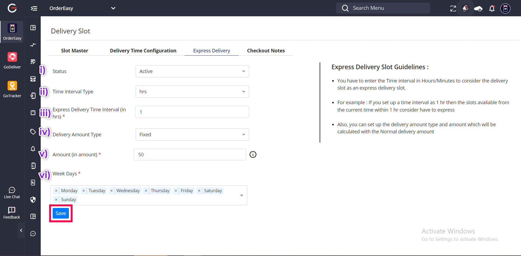Click the notification bell in header
Image resolution: width=521 pixels, height=256 pixels.
(x=492, y=8)
